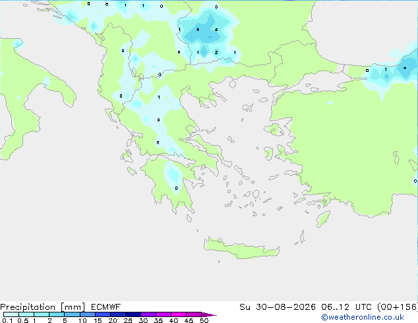Click the '45' legend scale label

tap(189, 320)
